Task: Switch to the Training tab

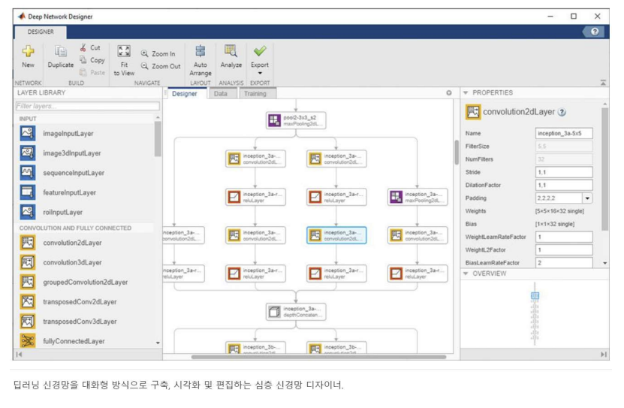Action: point(255,94)
